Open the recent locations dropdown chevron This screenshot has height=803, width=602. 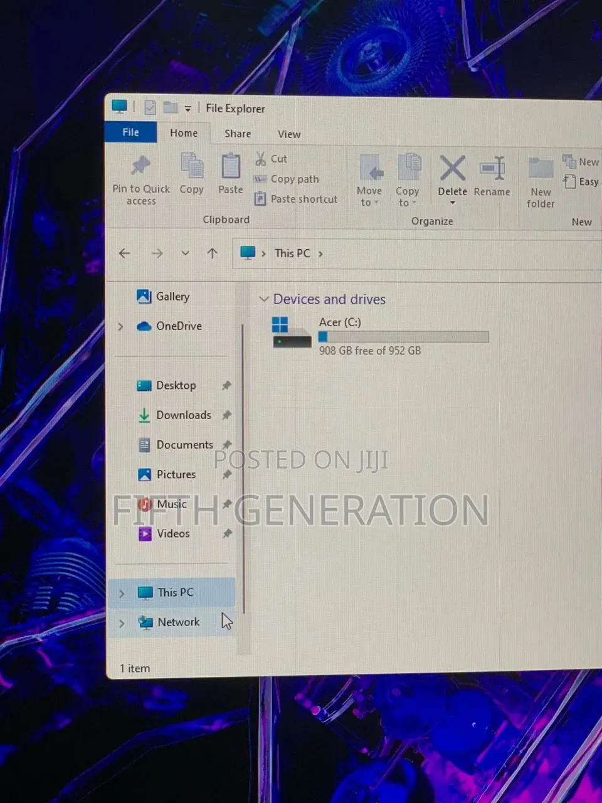(185, 253)
